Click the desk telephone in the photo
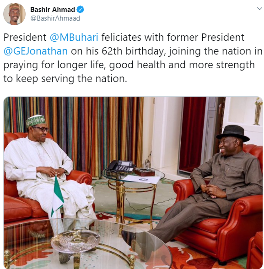 [x=121, y=166]
